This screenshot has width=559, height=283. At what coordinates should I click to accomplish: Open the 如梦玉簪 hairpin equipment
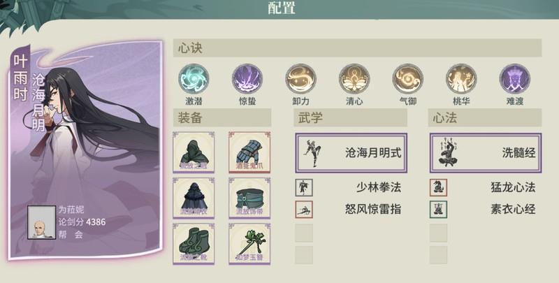pos(249,244)
